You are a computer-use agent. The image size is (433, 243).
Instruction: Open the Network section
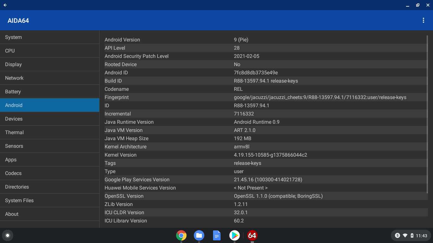[x=50, y=78]
